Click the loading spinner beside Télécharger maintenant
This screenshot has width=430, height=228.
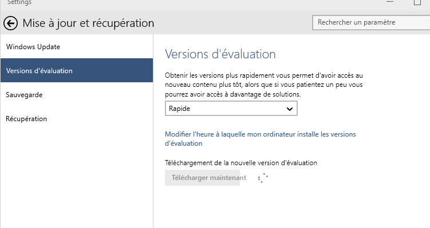point(263,178)
